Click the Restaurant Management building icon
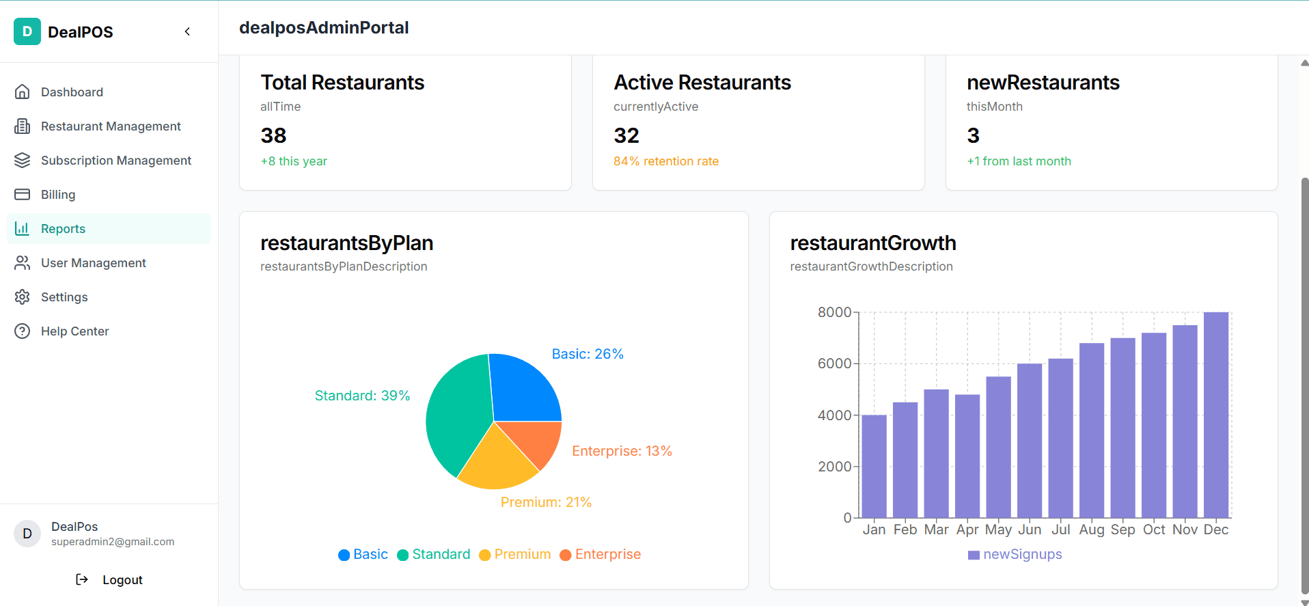The image size is (1309, 606). tap(23, 126)
